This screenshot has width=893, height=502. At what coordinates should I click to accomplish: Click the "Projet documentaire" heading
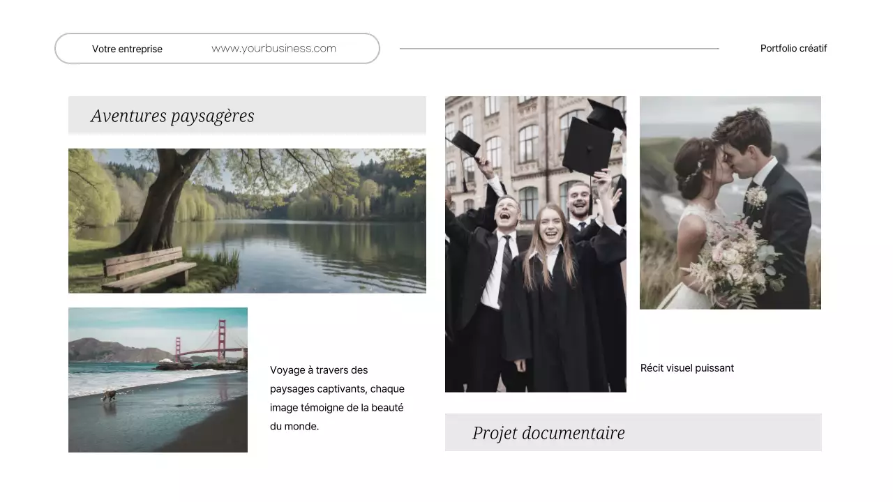(548, 433)
